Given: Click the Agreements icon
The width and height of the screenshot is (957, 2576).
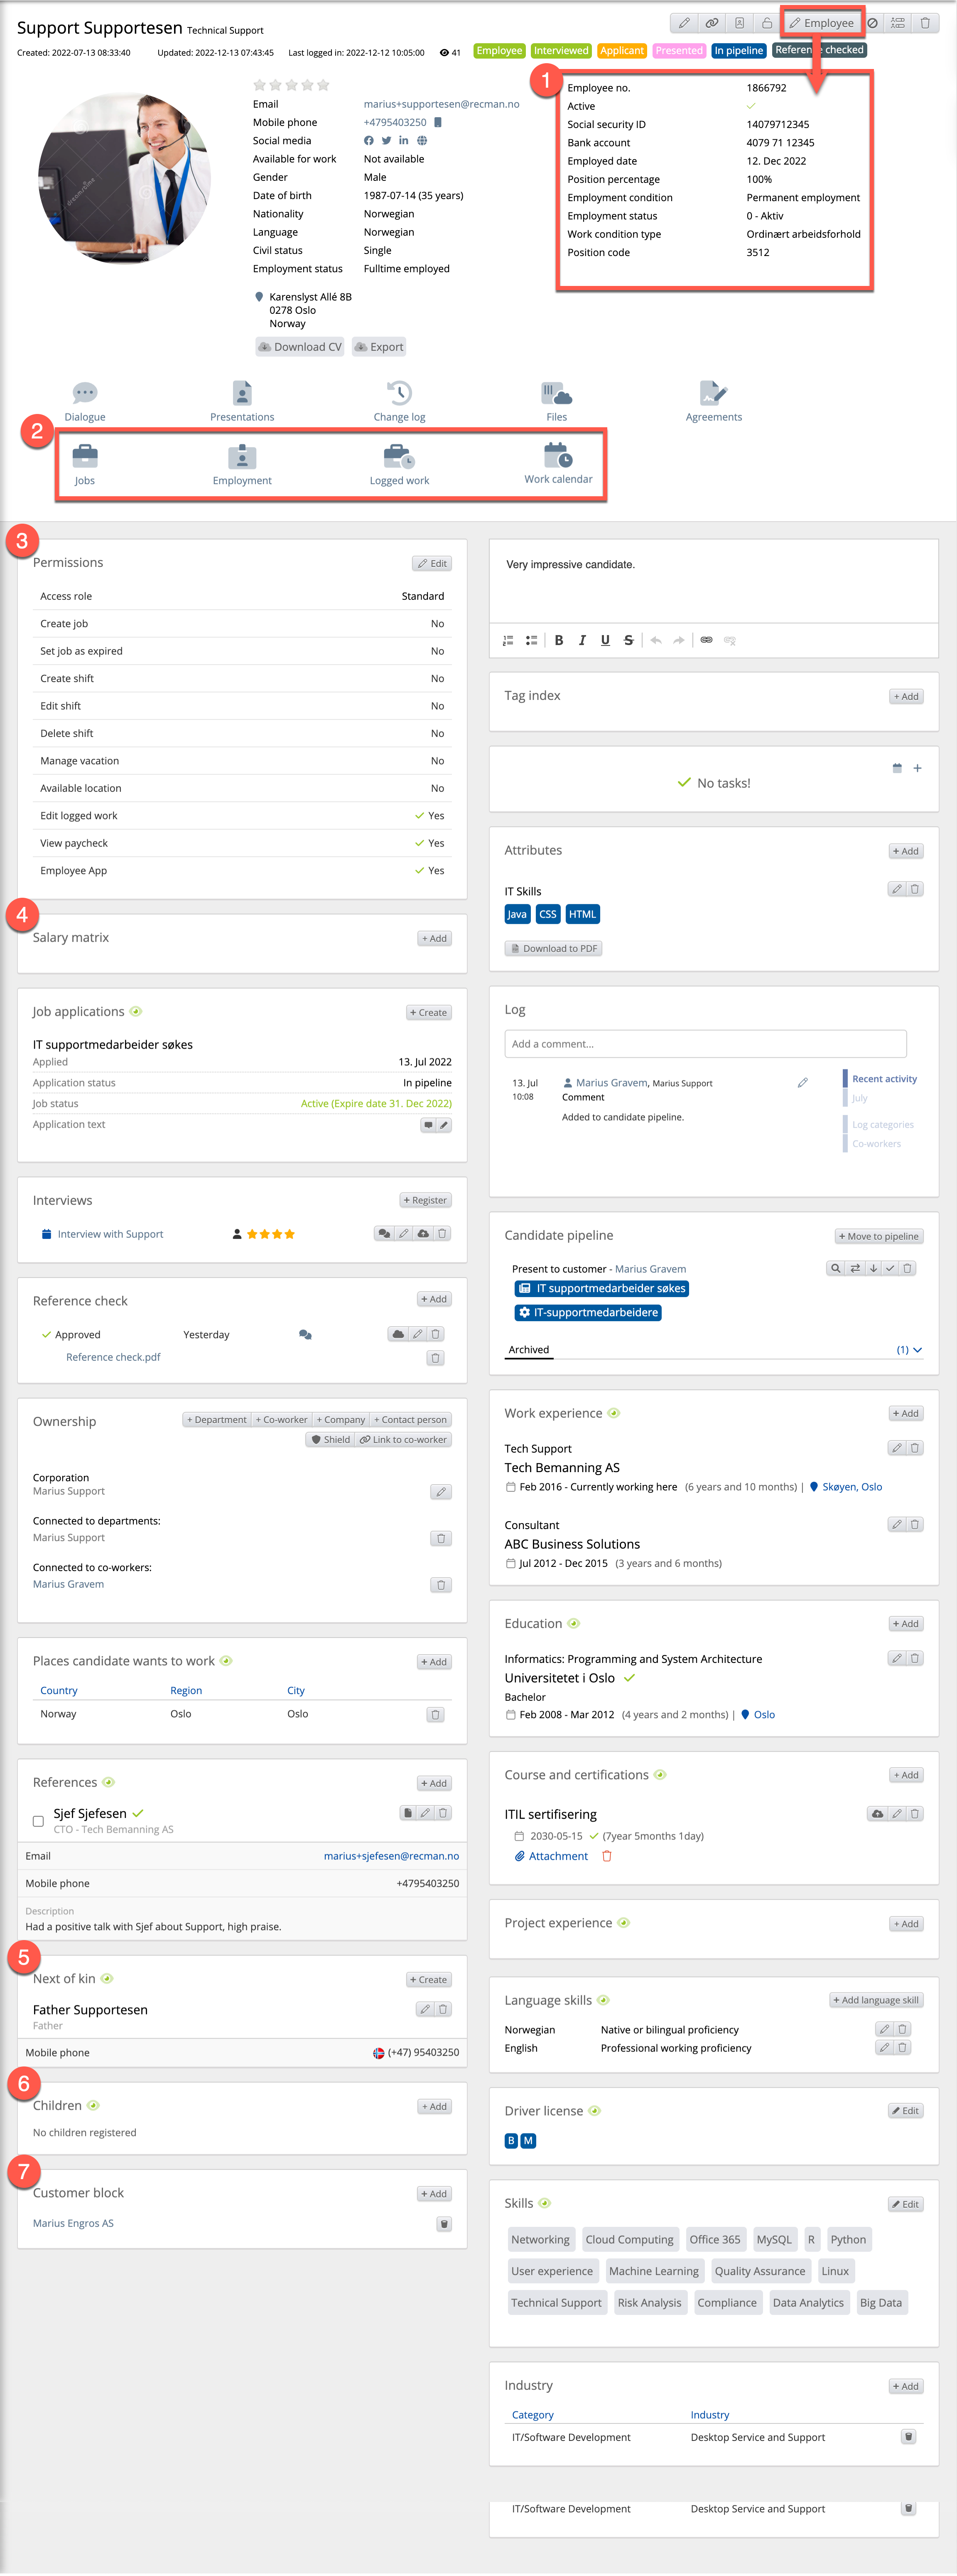Looking at the screenshot, I should tap(713, 393).
